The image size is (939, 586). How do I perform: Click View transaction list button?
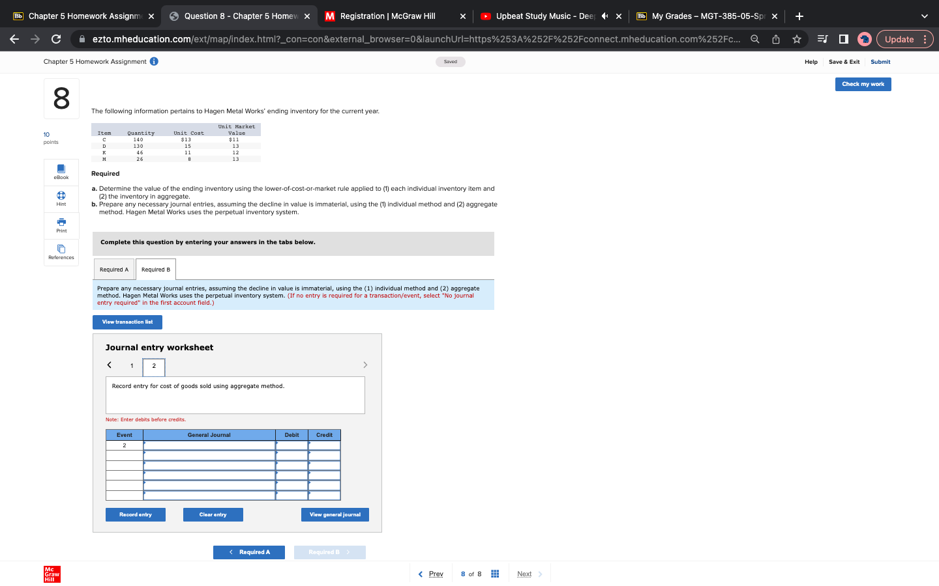click(x=127, y=322)
